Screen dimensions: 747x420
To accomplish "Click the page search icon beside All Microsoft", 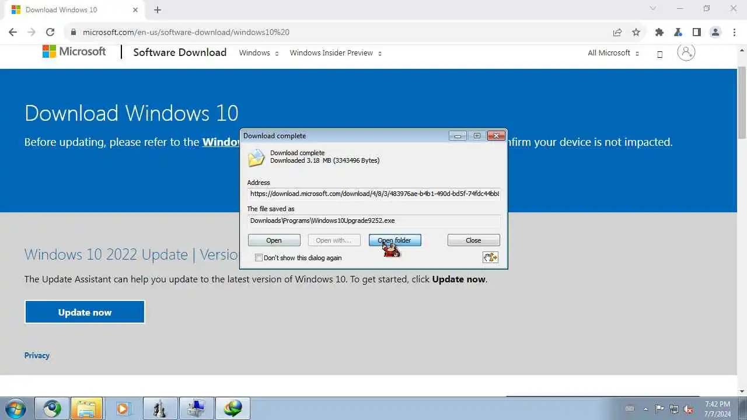I will click(x=660, y=54).
